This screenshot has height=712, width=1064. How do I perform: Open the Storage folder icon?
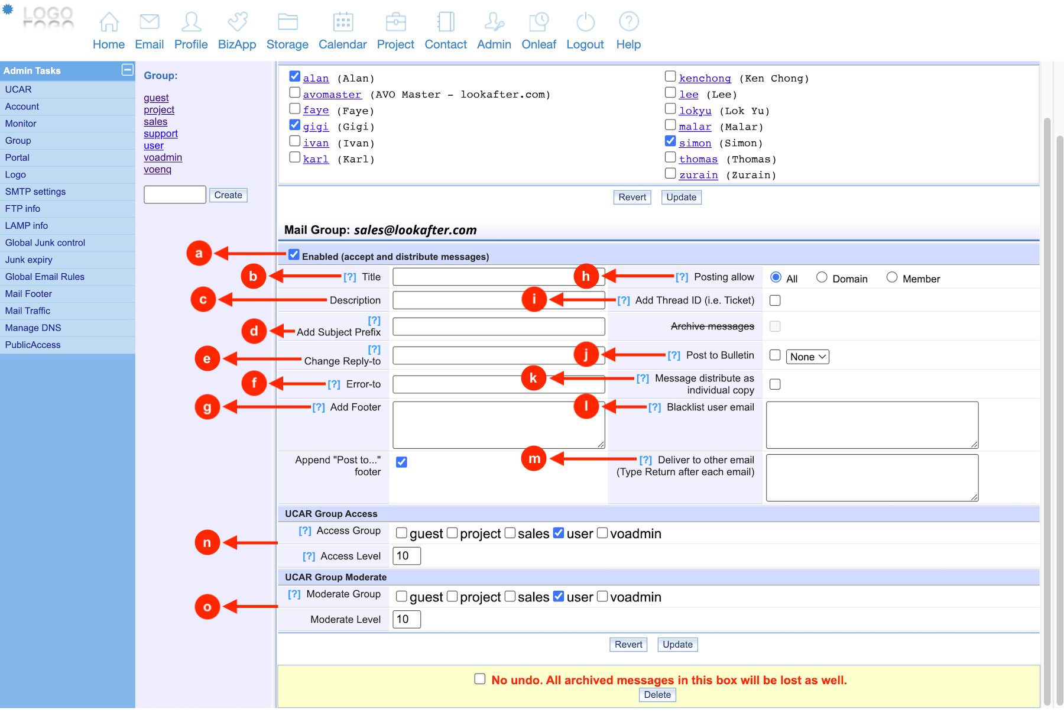[287, 22]
